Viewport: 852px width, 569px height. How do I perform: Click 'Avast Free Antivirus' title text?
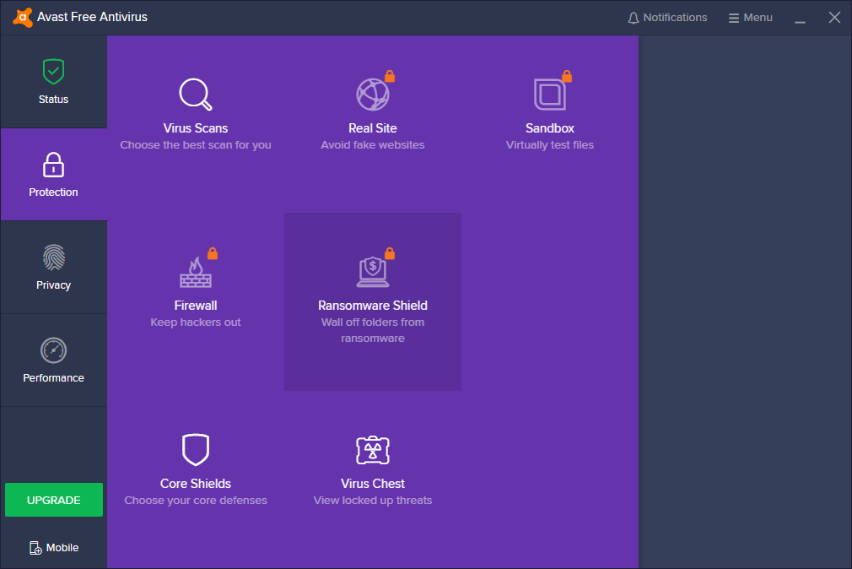pos(93,17)
